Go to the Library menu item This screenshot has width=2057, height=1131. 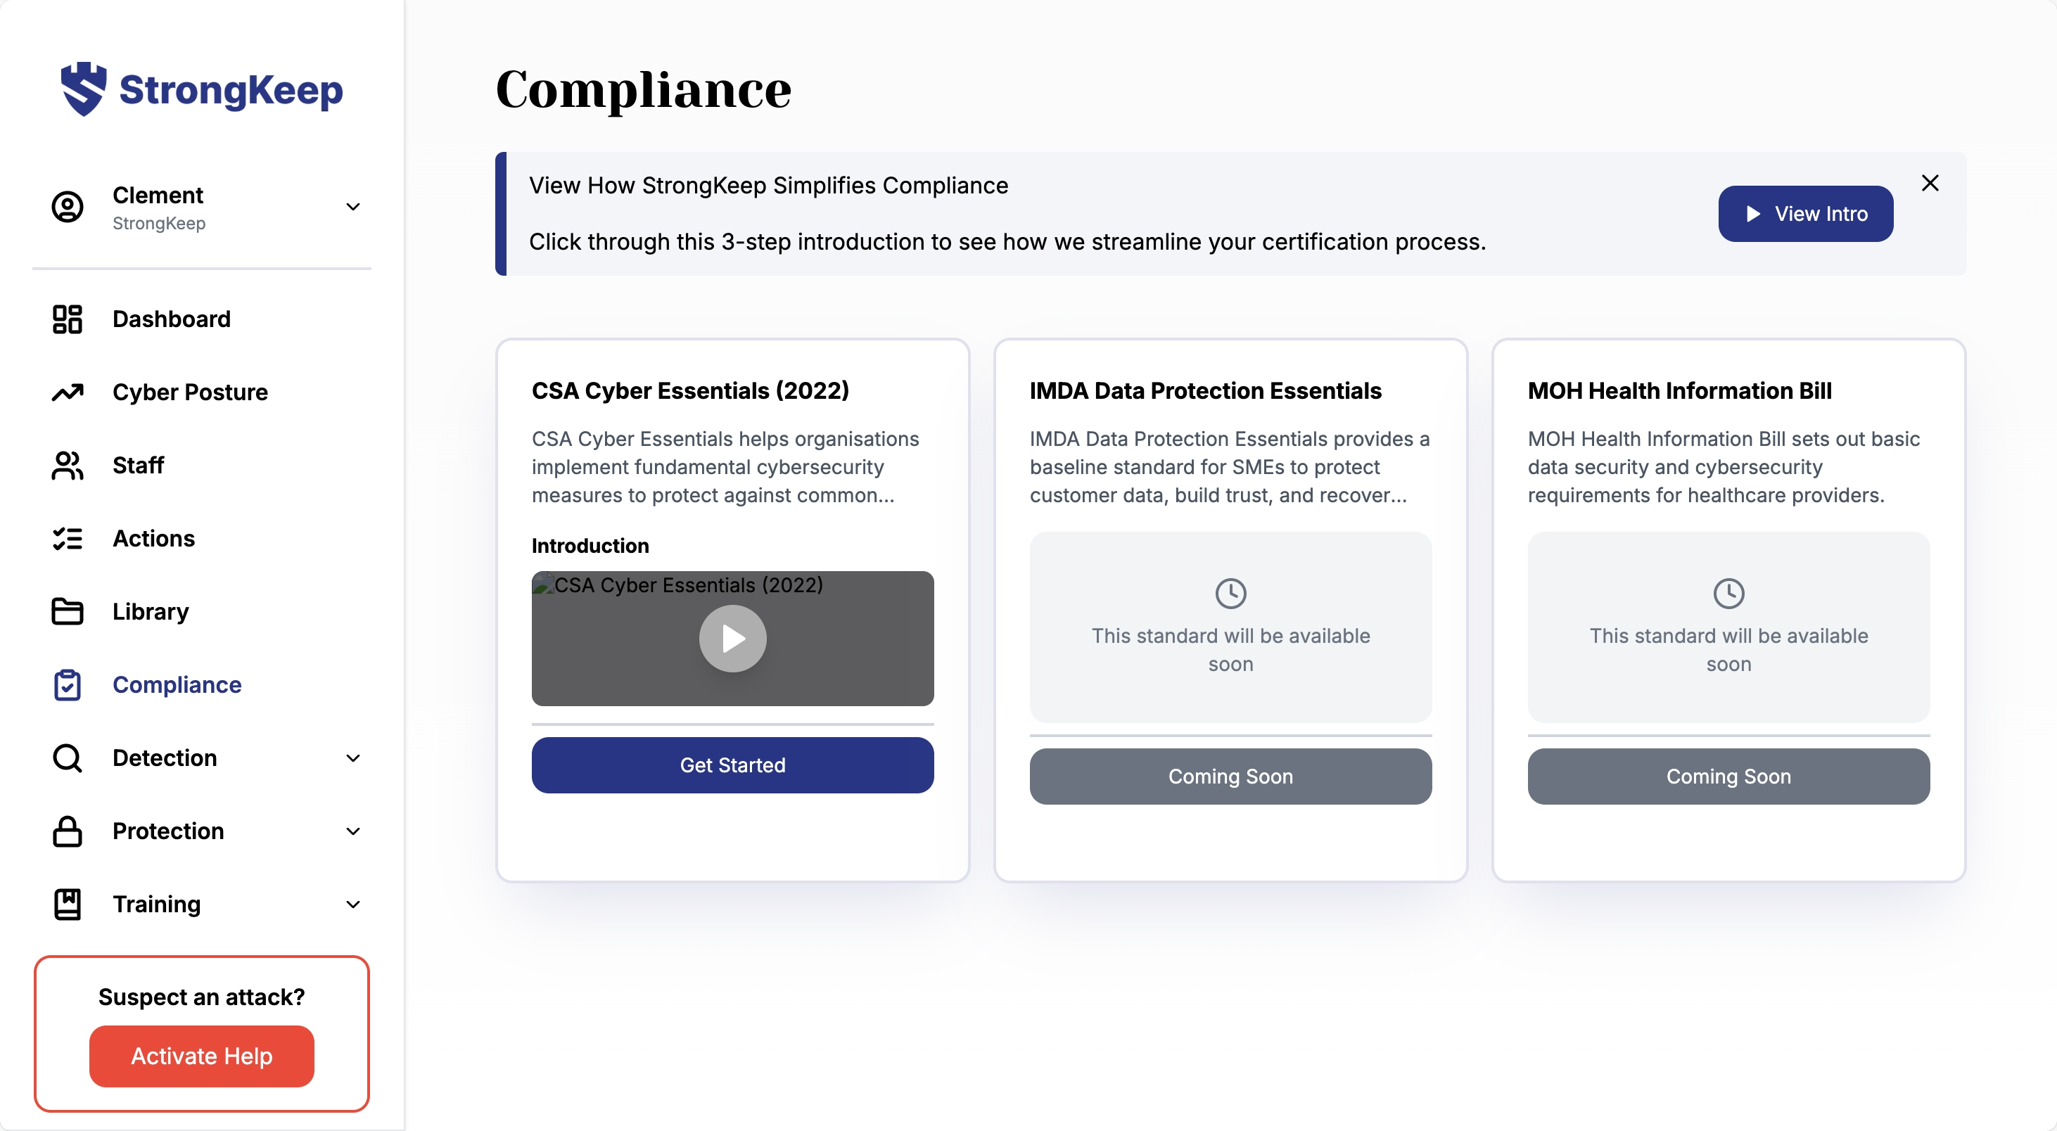150,611
